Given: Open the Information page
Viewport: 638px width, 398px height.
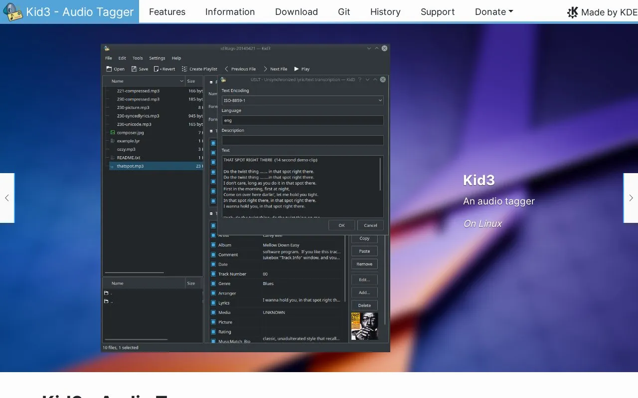Looking at the screenshot, I should (230, 12).
